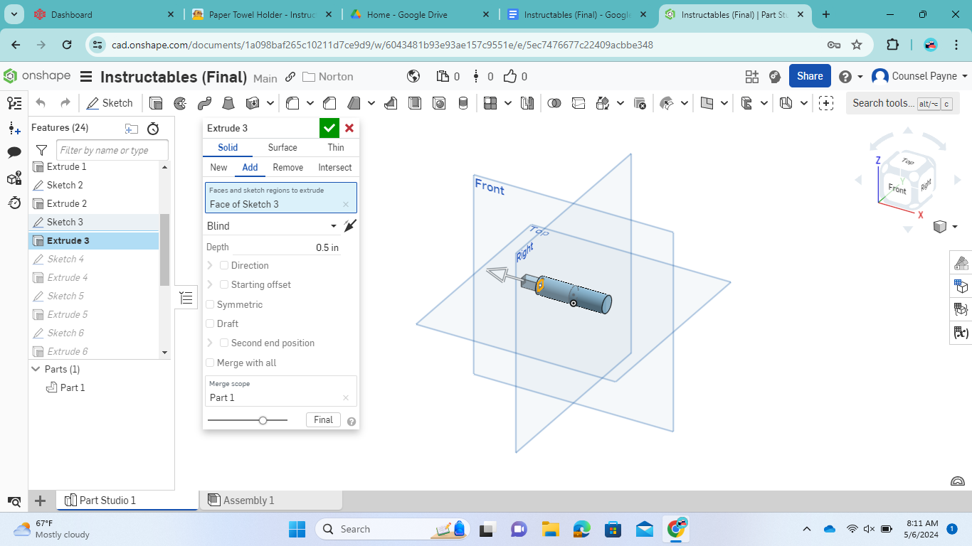Open the Help menu dropdown
Image resolution: width=972 pixels, height=546 pixels.
pyautogui.click(x=850, y=77)
